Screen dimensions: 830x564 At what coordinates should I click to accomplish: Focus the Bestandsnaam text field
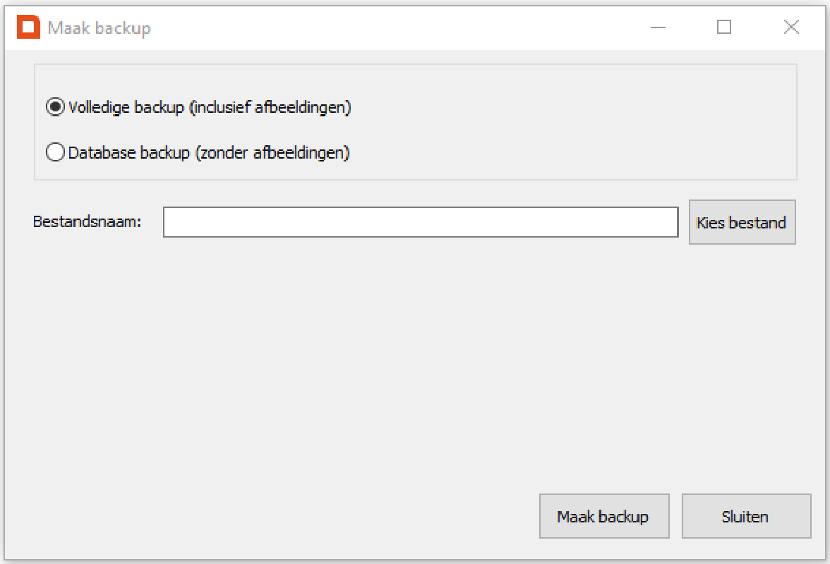point(421,222)
